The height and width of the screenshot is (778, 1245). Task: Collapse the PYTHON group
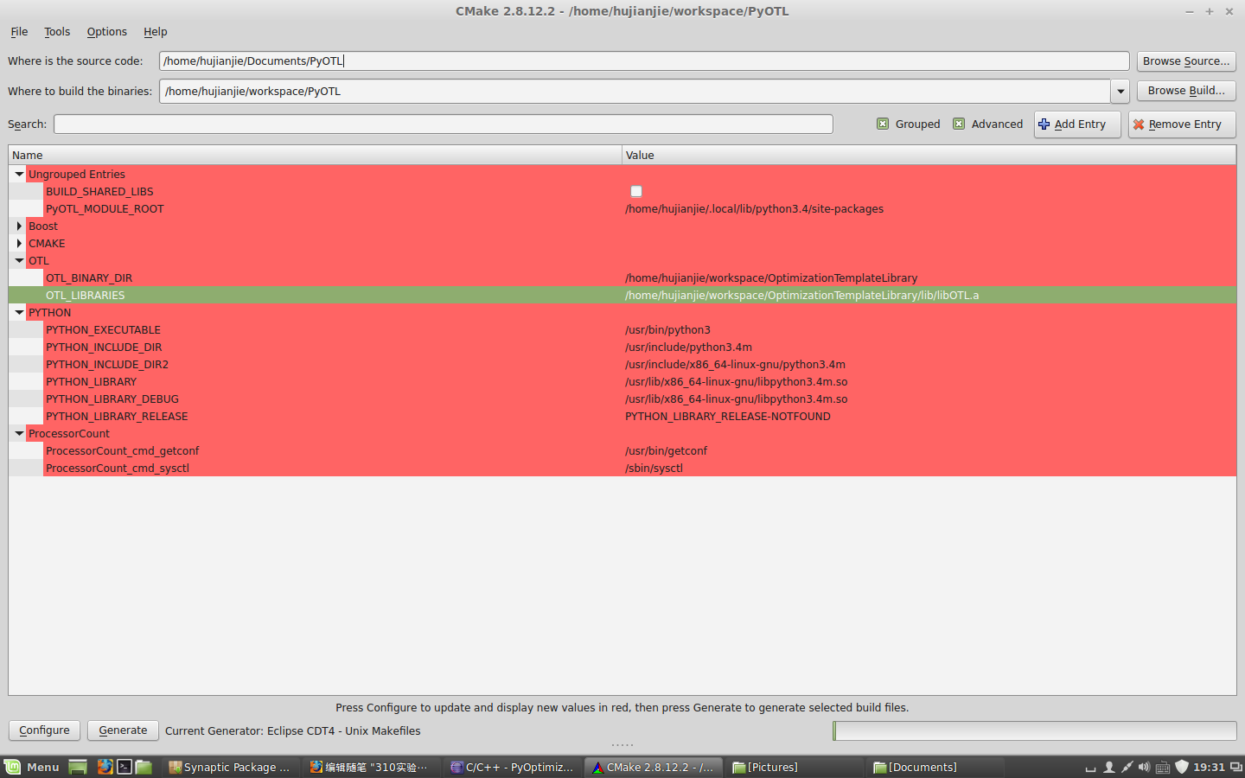tap(19, 312)
